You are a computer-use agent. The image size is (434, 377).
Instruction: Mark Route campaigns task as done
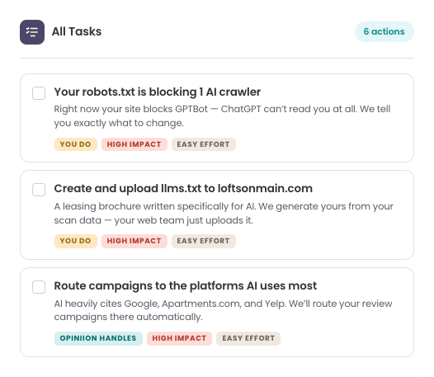[x=39, y=287]
